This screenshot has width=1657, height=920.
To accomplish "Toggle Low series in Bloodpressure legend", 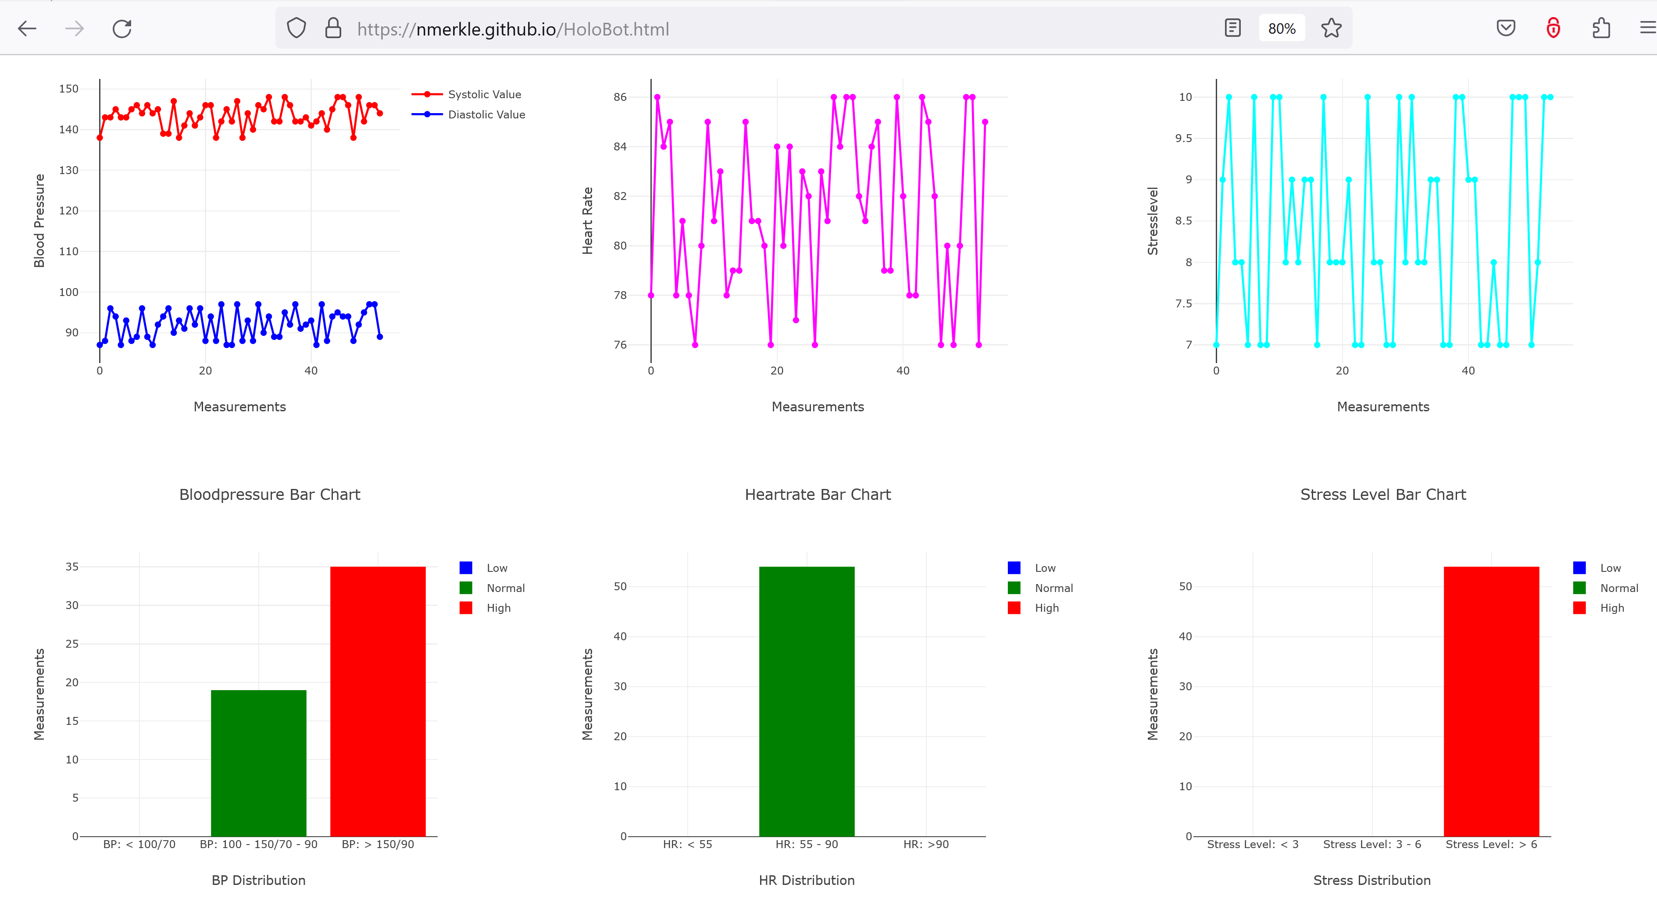I will coord(484,568).
